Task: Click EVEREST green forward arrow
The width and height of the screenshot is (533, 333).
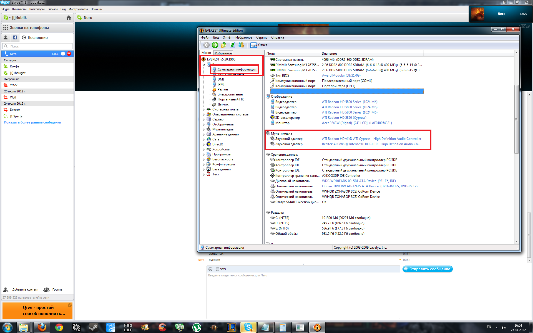Action: tap(215, 45)
